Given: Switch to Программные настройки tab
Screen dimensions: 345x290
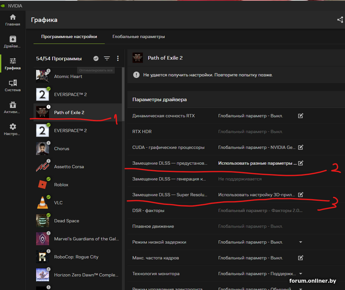Looking at the screenshot, I should click(x=69, y=37).
